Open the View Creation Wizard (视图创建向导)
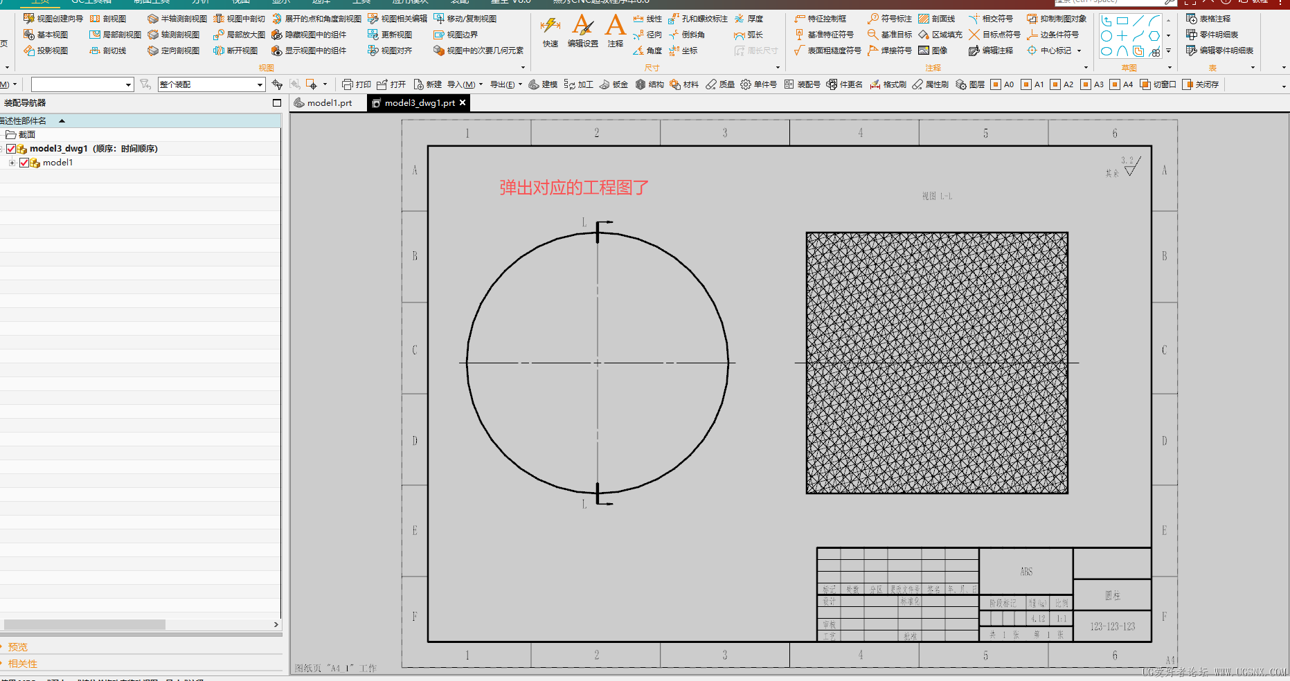1290x681 pixels. [53, 19]
